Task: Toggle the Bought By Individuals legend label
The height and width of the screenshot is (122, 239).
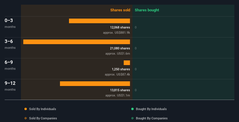Action: [x=151, y=109]
